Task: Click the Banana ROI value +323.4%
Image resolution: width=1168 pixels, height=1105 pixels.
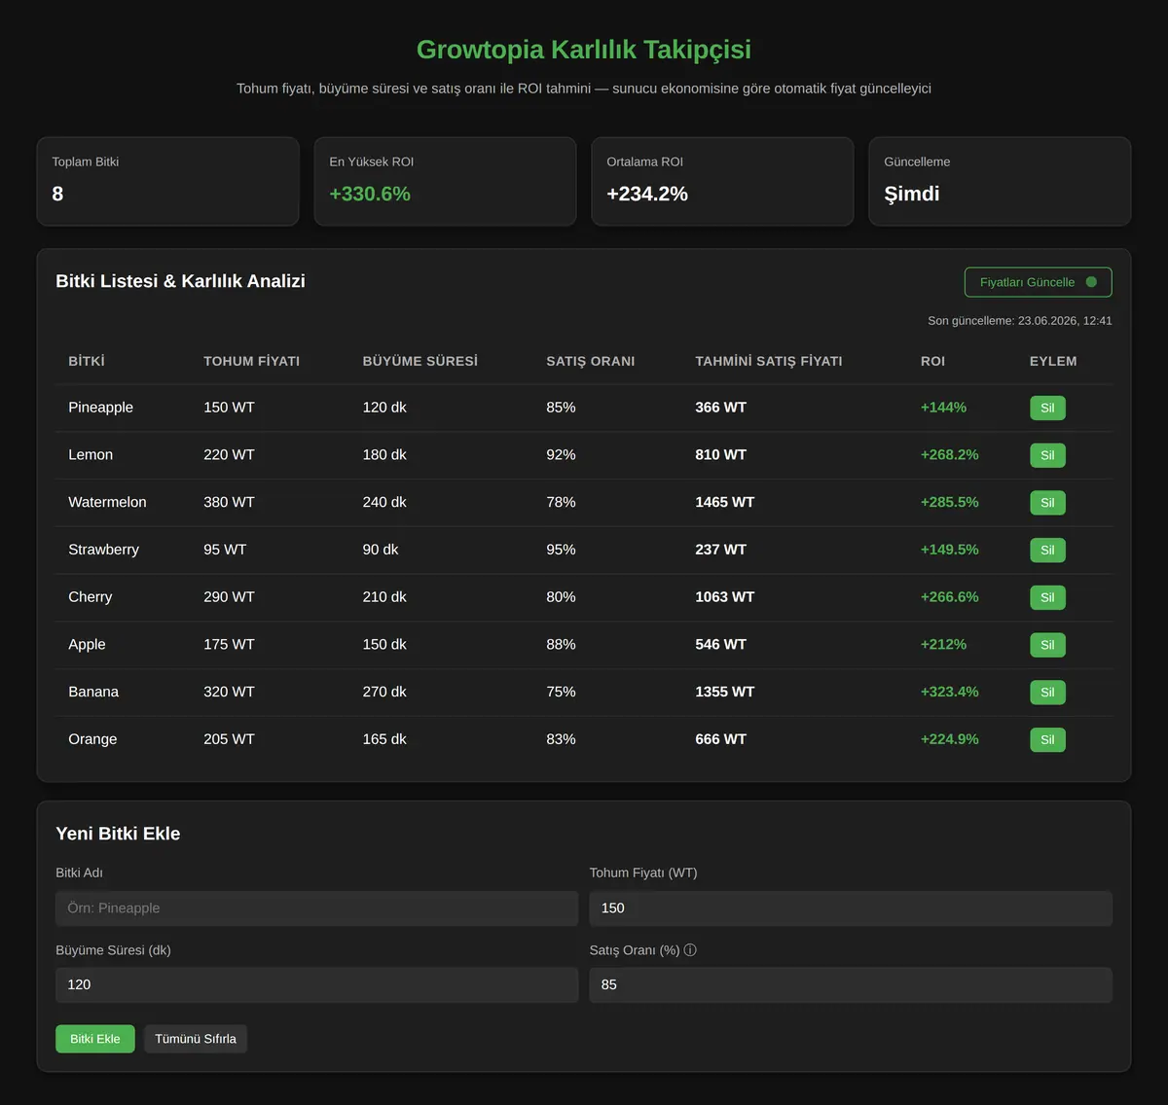Action: [950, 692]
